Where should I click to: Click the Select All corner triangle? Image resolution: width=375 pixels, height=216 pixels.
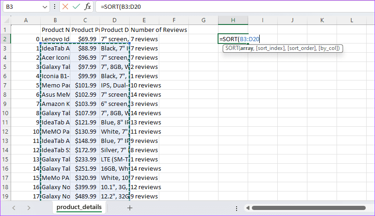pos(6,20)
